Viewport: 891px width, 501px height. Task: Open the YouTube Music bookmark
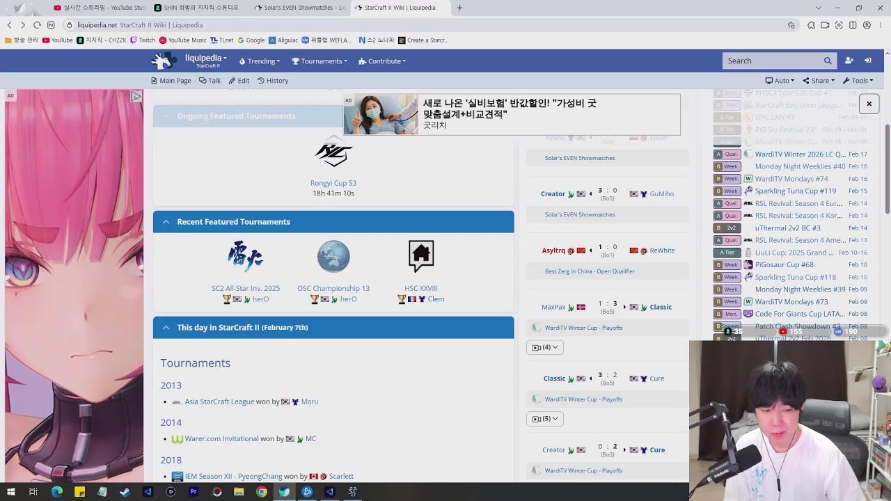click(x=183, y=40)
